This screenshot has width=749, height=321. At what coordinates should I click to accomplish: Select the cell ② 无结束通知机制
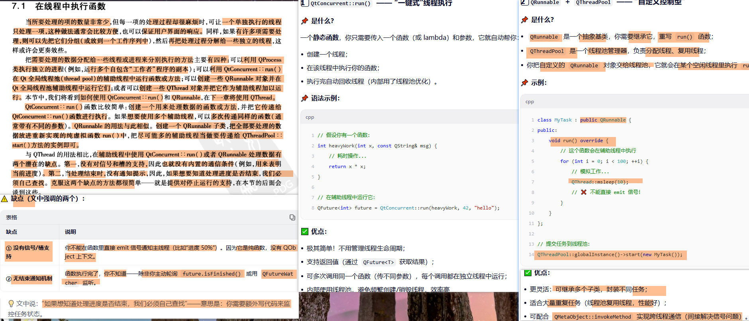coord(29,279)
